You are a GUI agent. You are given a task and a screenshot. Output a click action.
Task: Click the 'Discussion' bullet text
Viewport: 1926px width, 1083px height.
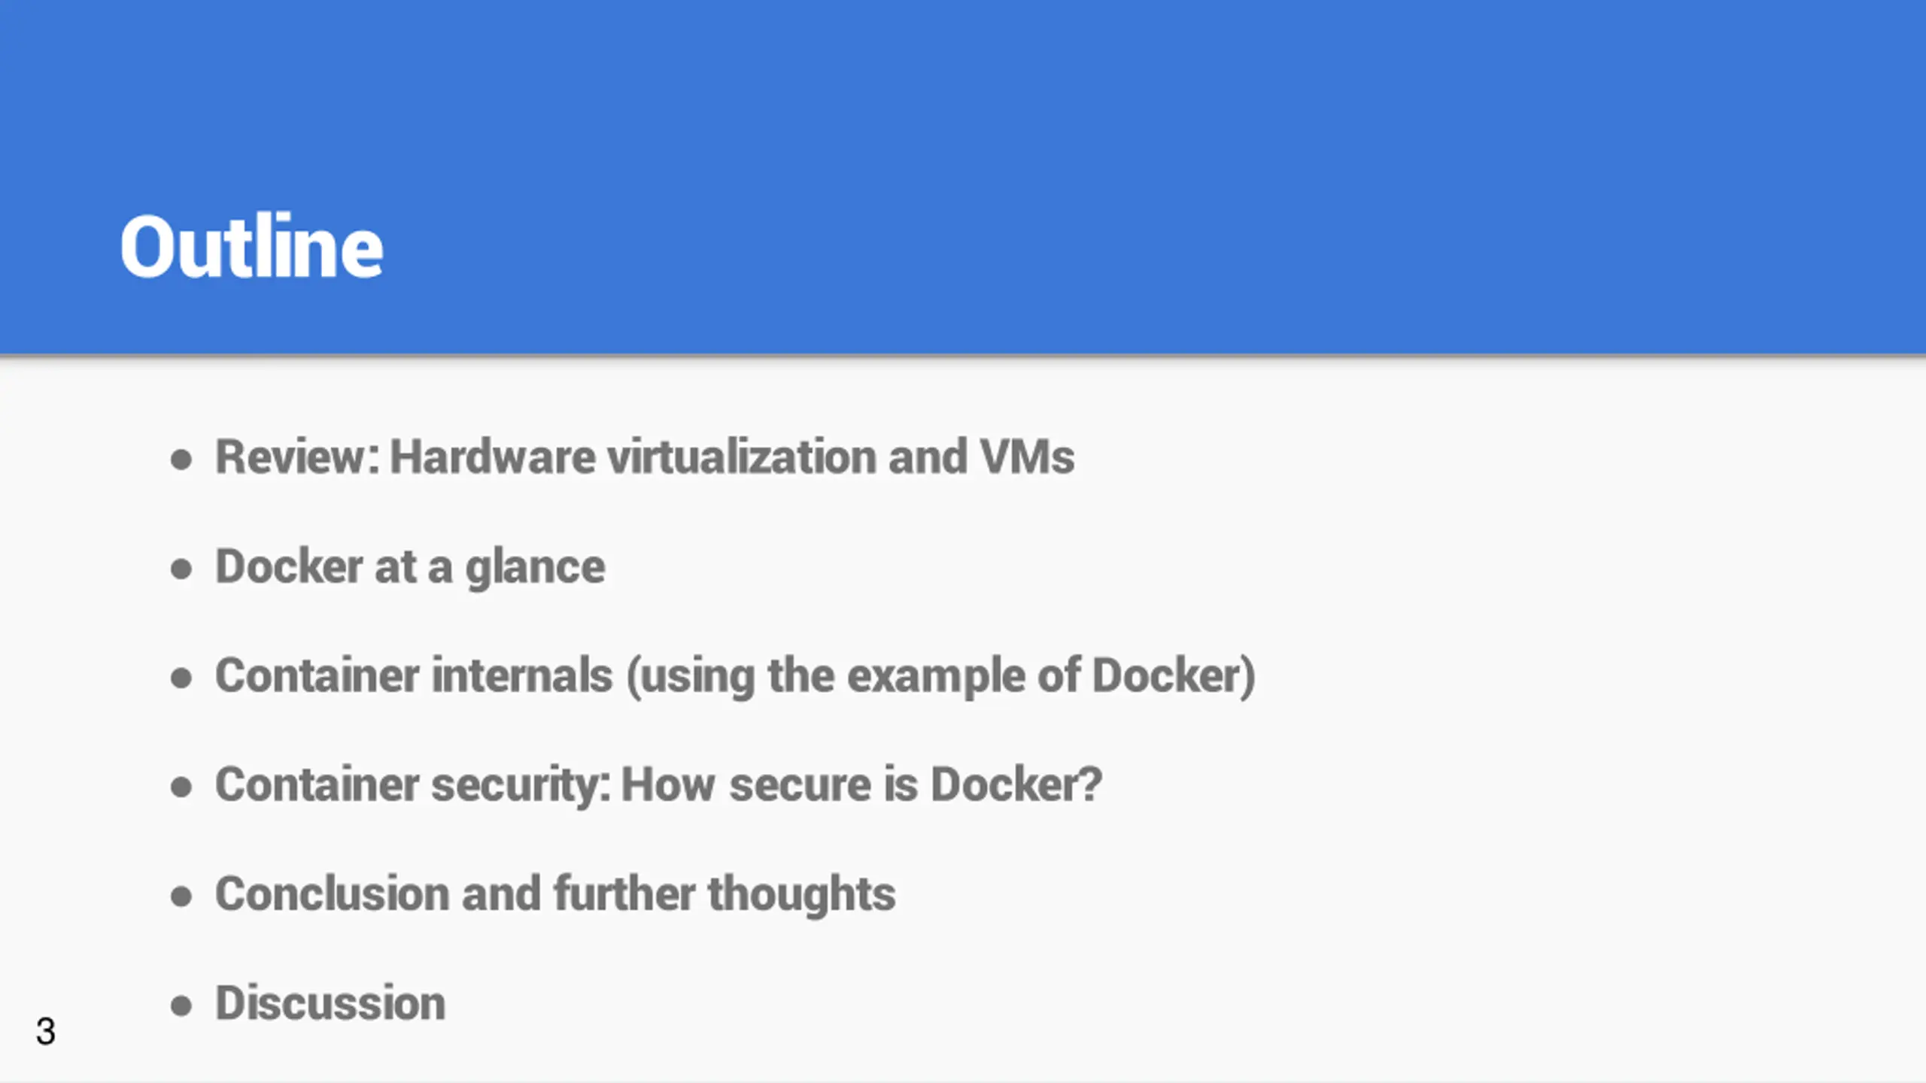click(x=330, y=1003)
